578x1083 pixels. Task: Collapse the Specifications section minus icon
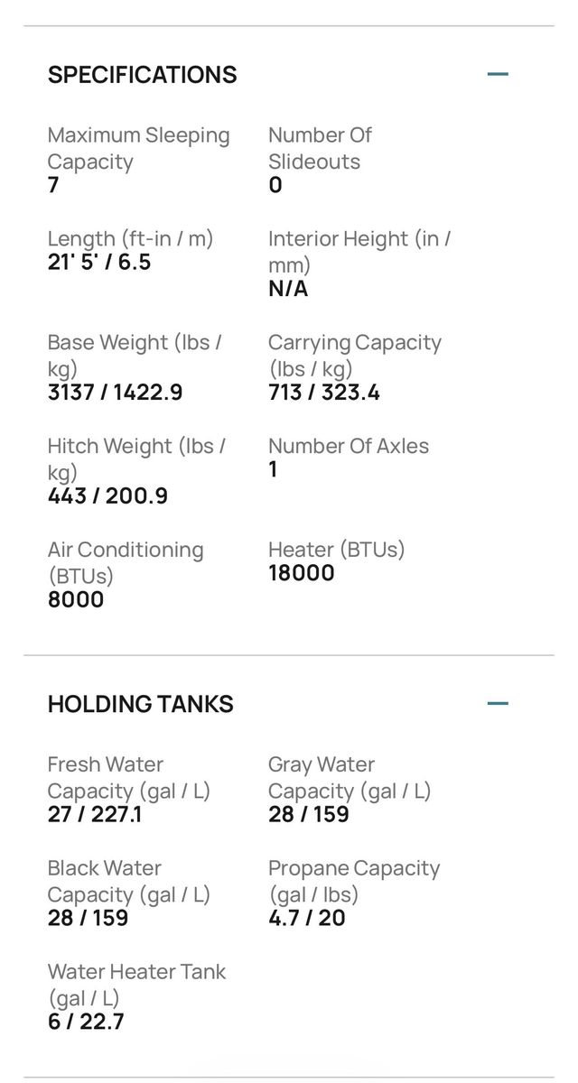(x=498, y=74)
